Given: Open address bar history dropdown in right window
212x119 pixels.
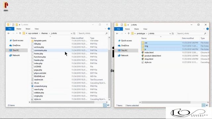Looking at the screenshot, I should [170, 33].
